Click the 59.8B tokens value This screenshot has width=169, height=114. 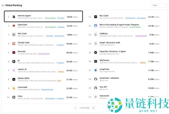tap(72, 44)
